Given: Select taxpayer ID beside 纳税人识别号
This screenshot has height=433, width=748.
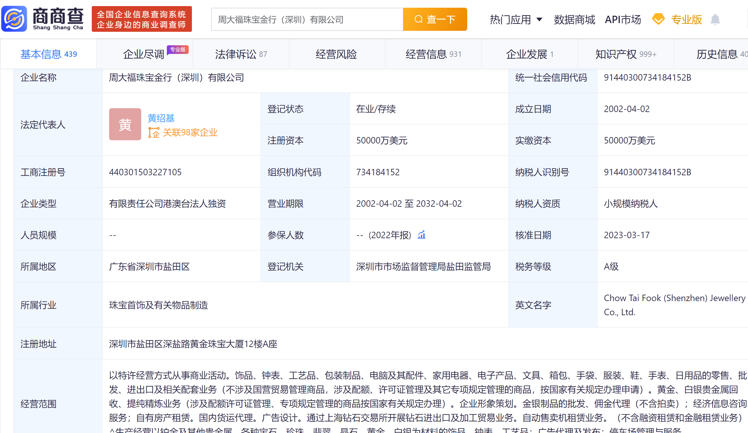Looking at the screenshot, I should 647,172.
